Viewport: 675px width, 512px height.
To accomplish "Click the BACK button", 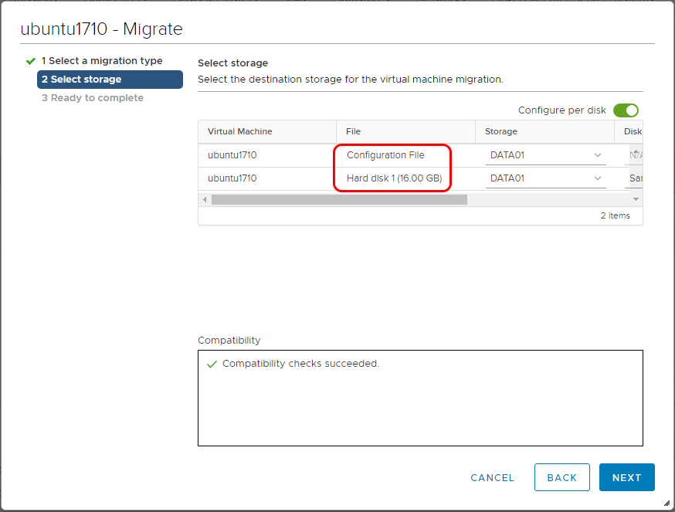I will coord(562,477).
